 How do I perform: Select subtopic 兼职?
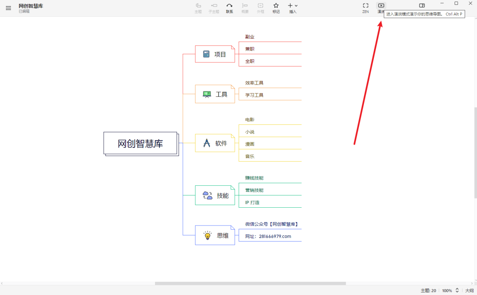point(250,49)
